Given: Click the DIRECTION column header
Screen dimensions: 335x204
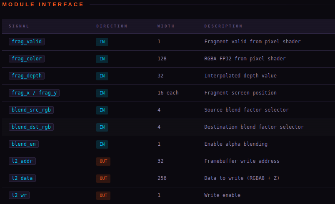Looking at the screenshot, I should pos(112,26).
